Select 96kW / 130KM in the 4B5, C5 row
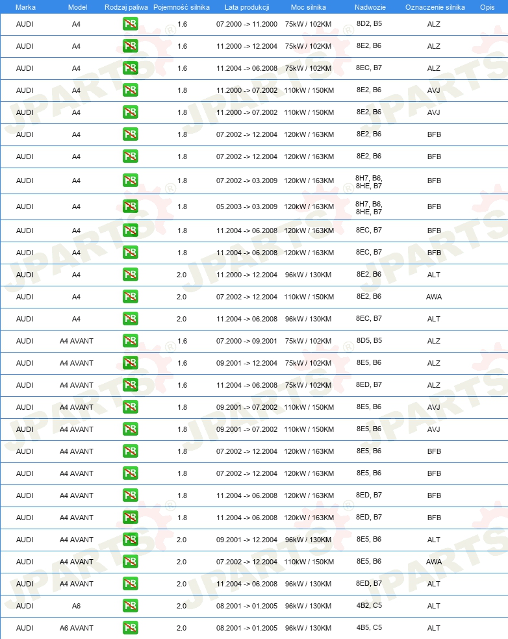 pyautogui.click(x=308, y=628)
